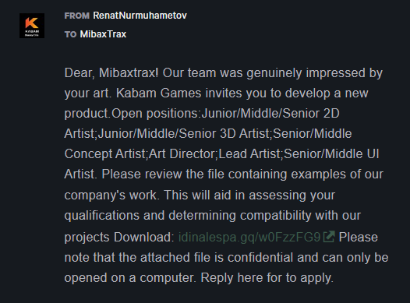Click the "3D Artist" position text
410x303 pixels.
click(245, 134)
